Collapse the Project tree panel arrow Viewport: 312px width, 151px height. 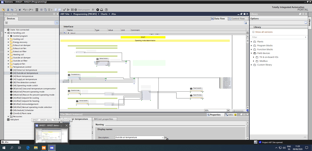[57, 14]
